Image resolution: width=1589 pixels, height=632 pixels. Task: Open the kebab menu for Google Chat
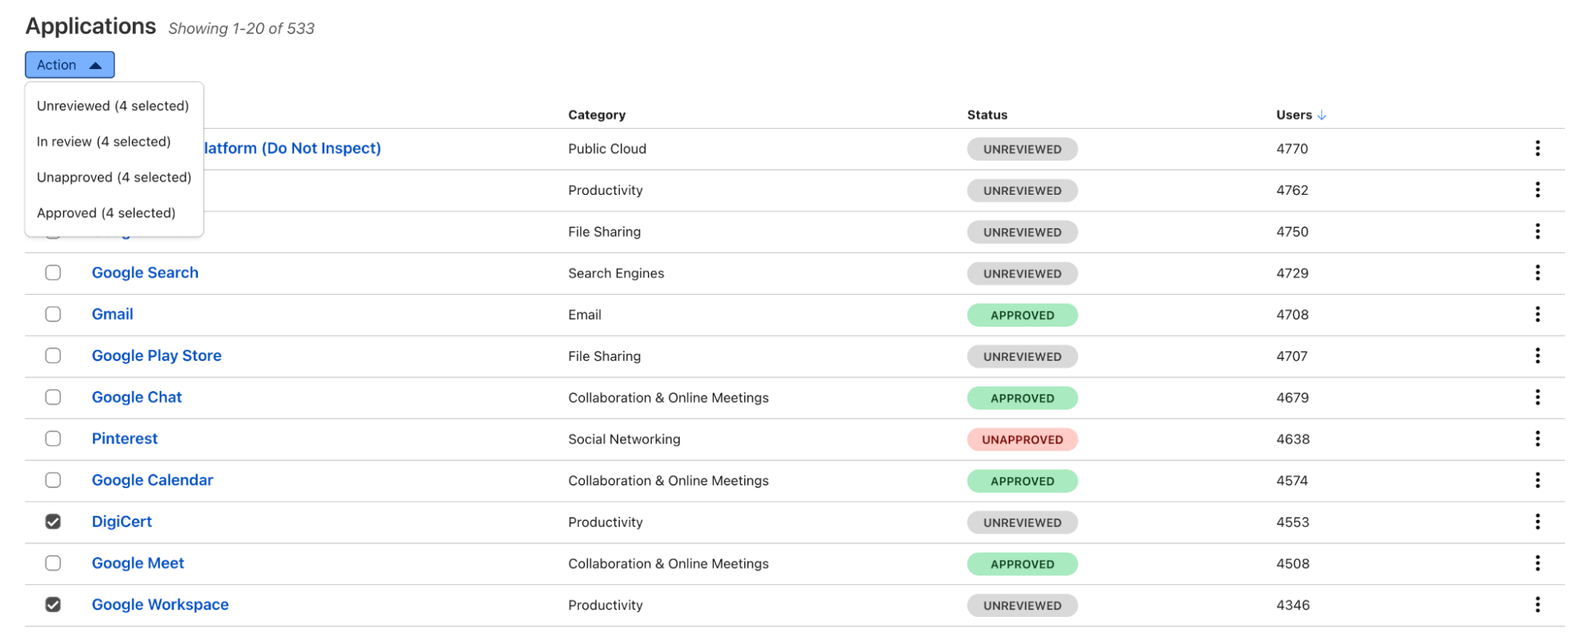click(1537, 397)
